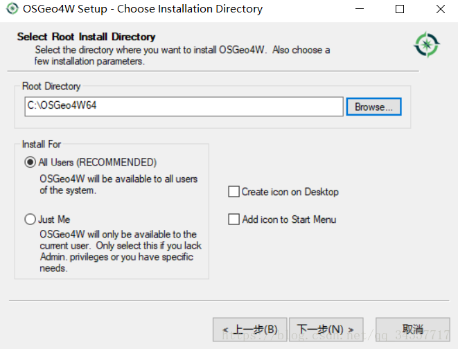Minimize the OSGeo4W Setup window
The image size is (458, 349).
point(360,9)
